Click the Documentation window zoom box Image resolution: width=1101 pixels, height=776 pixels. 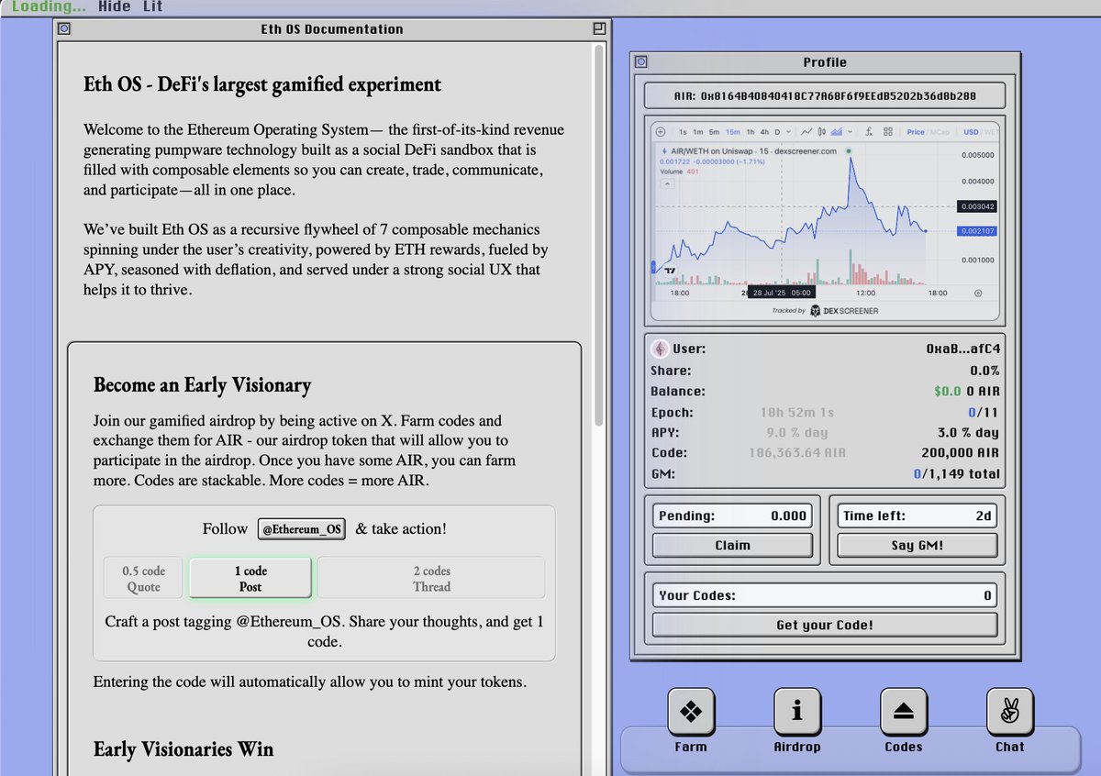click(598, 28)
